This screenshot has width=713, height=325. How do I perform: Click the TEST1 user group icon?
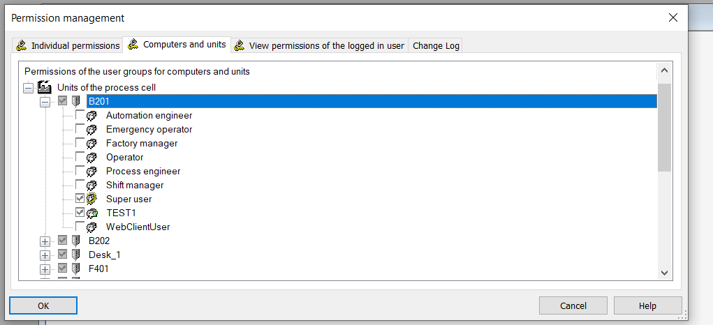coord(91,213)
